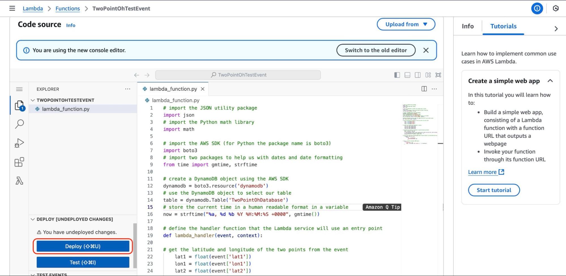
Task: Click 'import boto3' on line 7
Action: (x=180, y=151)
